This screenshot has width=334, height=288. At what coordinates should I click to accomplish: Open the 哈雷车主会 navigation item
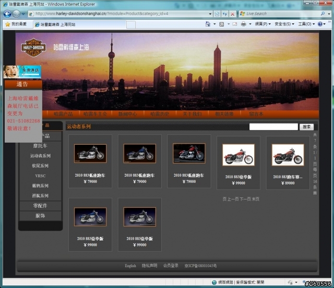[x=95, y=114]
